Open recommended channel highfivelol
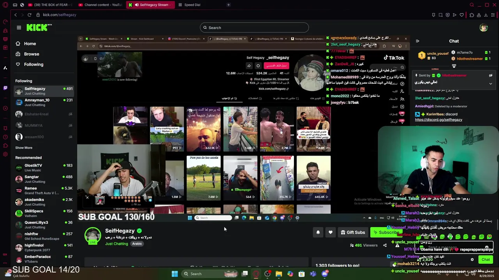 44,247
